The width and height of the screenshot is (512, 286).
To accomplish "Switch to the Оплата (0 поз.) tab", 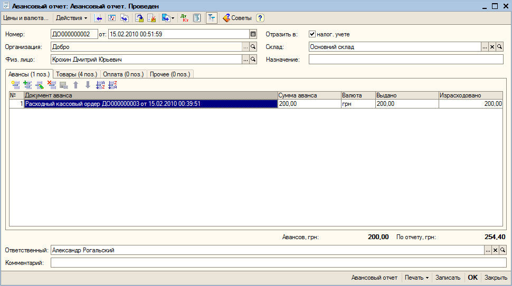I will click(124, 74).
